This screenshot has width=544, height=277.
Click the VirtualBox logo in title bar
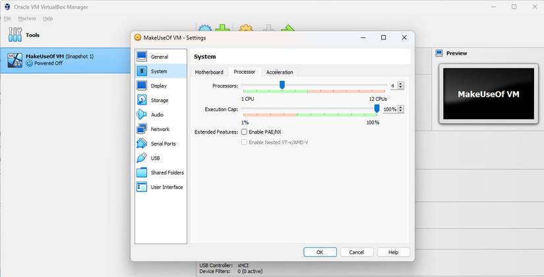click(x=7, y=7)
